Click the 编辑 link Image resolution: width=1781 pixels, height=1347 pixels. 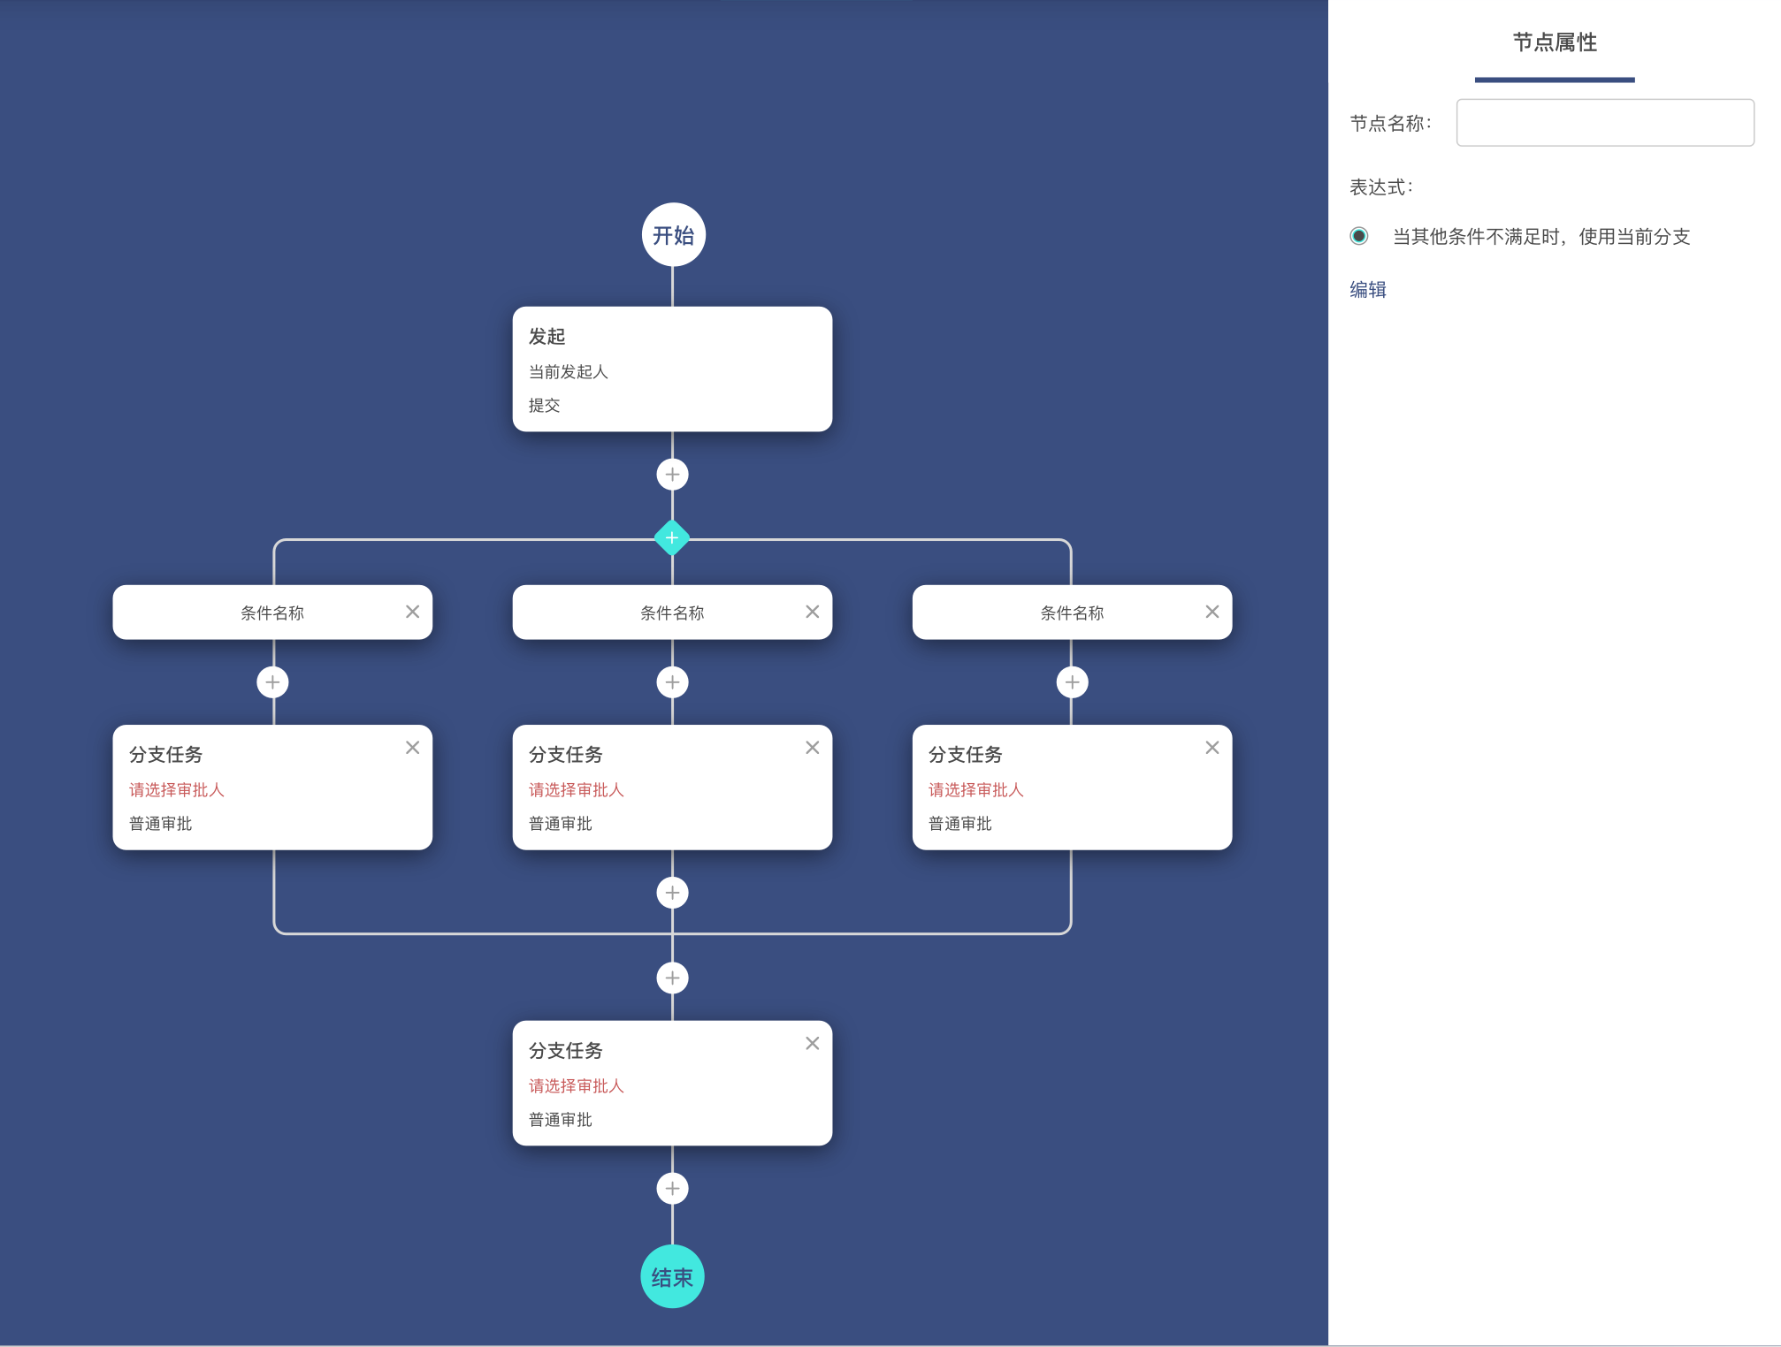[1367, 290]
